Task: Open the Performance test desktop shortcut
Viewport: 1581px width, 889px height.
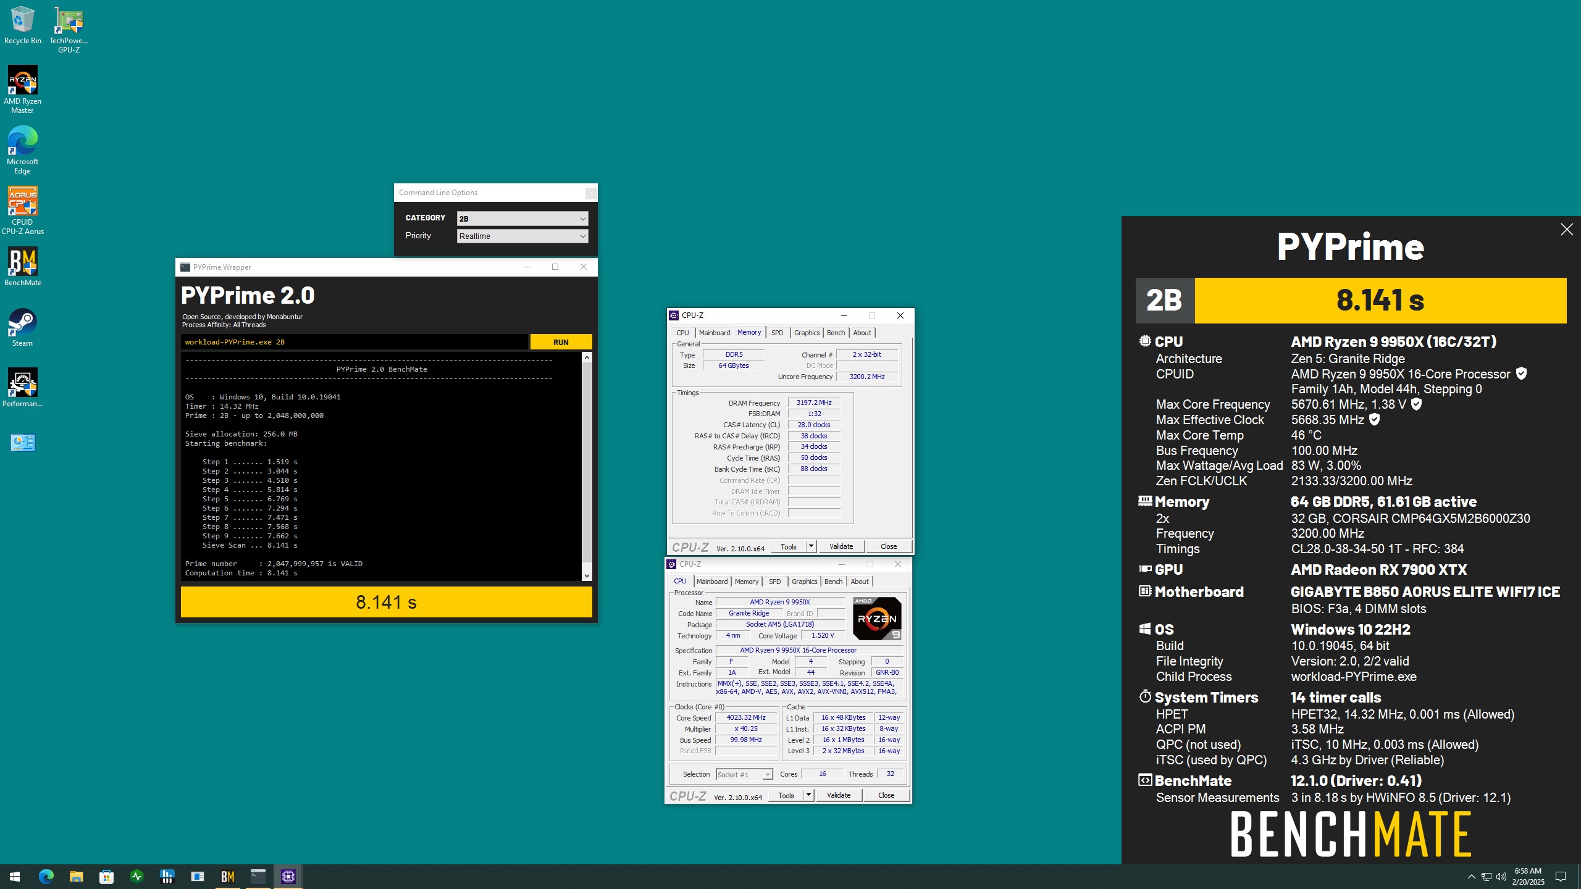Action: pyautogui.click(x=22, y=388)
